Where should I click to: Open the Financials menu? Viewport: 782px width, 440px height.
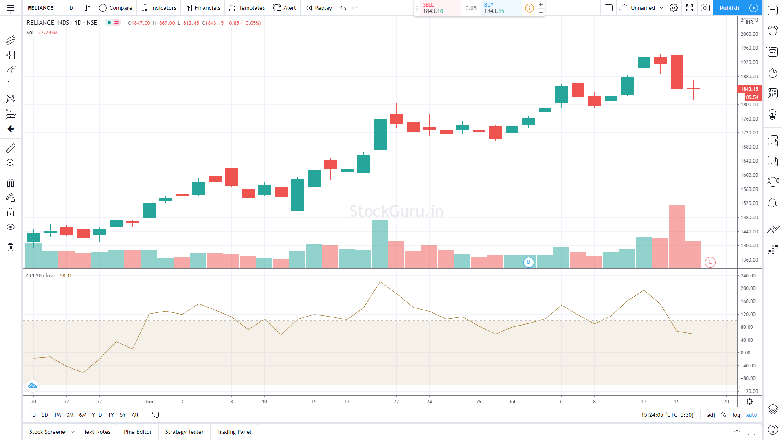(202, 8)
